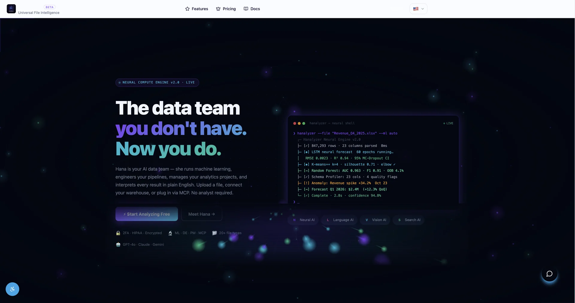Click the yellow dot in terminal window
Image resolution: width=575 pixels, height=303 pixels.
(x=299, y=123)
